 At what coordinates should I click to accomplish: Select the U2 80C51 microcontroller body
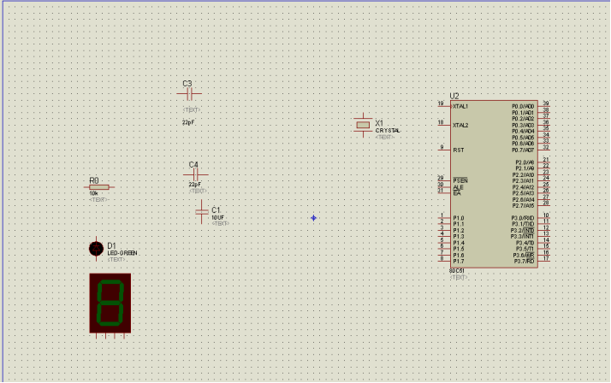[494, 184]
